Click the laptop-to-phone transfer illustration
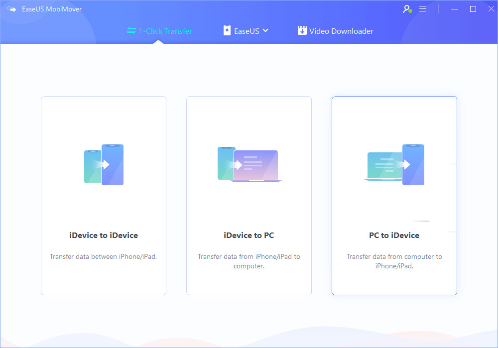 394,165
